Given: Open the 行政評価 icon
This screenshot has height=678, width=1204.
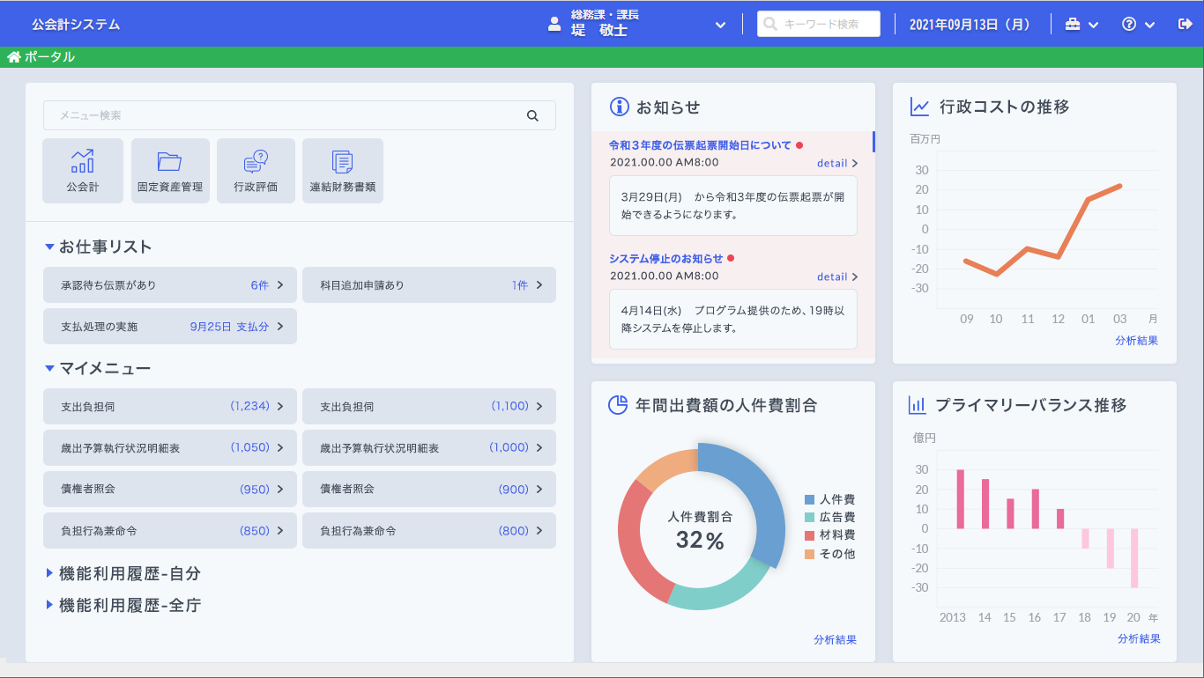Looking at the screenshot, I should point(256,170).
